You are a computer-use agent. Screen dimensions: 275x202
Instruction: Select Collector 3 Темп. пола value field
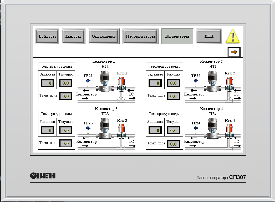(65, 144)
